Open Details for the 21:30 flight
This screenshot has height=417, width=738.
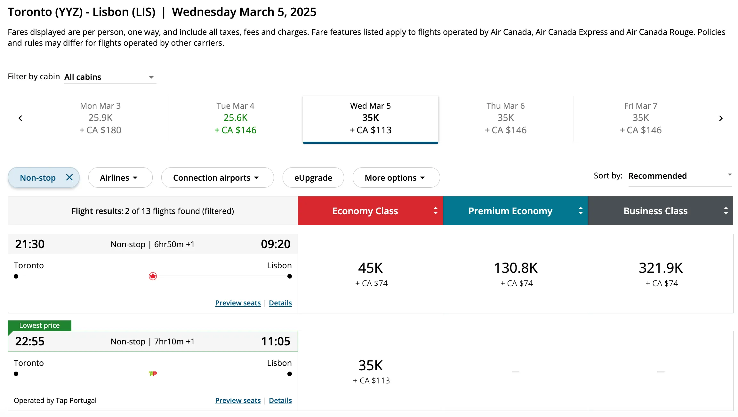click(280, 303)
